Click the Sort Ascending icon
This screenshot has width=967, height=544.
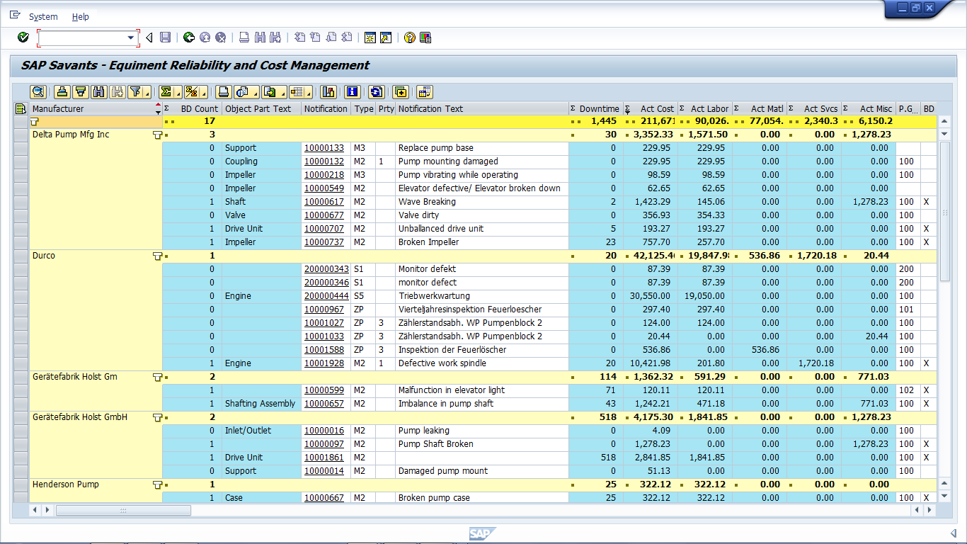point(62,91)
